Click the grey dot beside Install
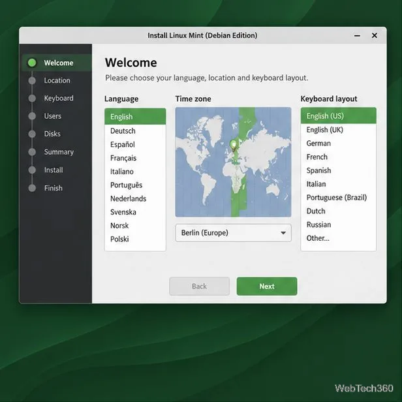Viewport: 402px width, 402px height. click(x=32, y=170)
